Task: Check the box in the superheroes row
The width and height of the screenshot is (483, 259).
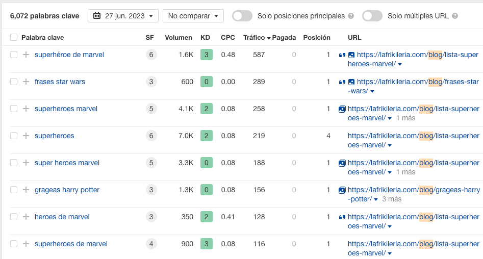Action: coord(14,136)
